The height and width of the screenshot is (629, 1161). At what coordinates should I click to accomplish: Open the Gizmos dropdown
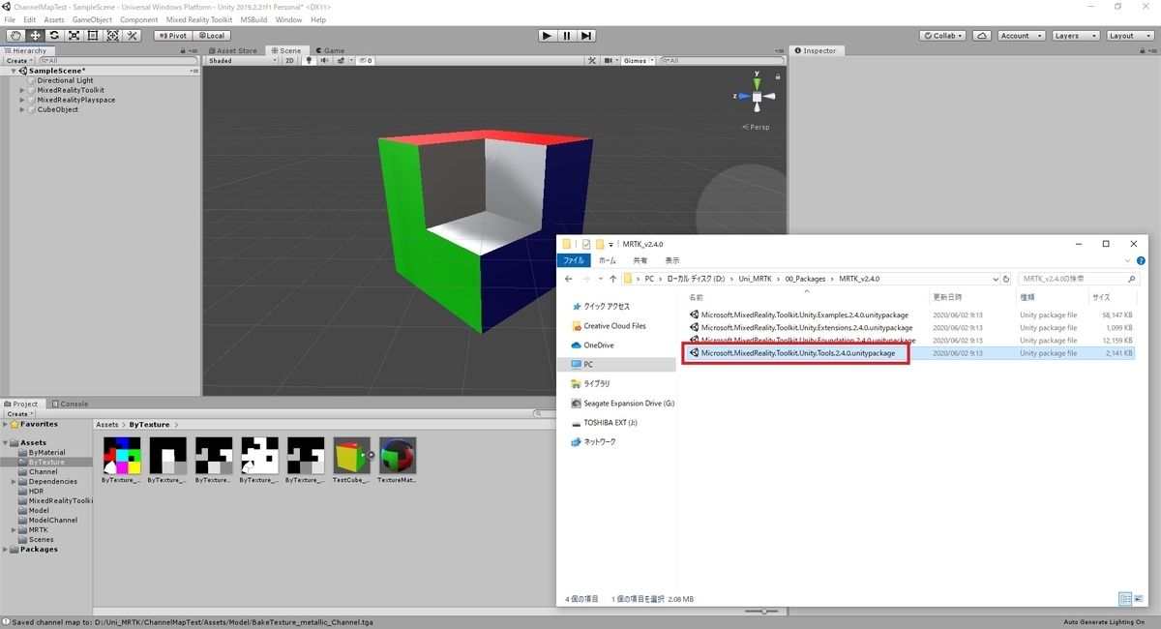638,60
